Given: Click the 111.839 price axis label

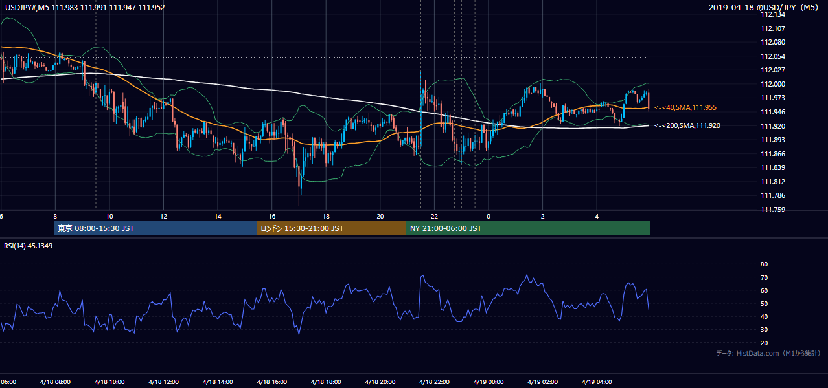Looking at the screenshot, I should tap(773, 167).
